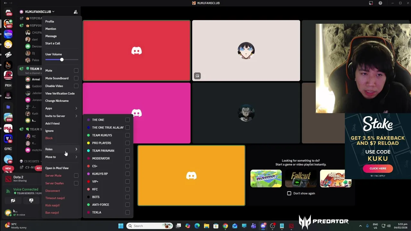Go back using title bar arrow
The height and width of the screenshot is (231, 411).
pos(5,3)
